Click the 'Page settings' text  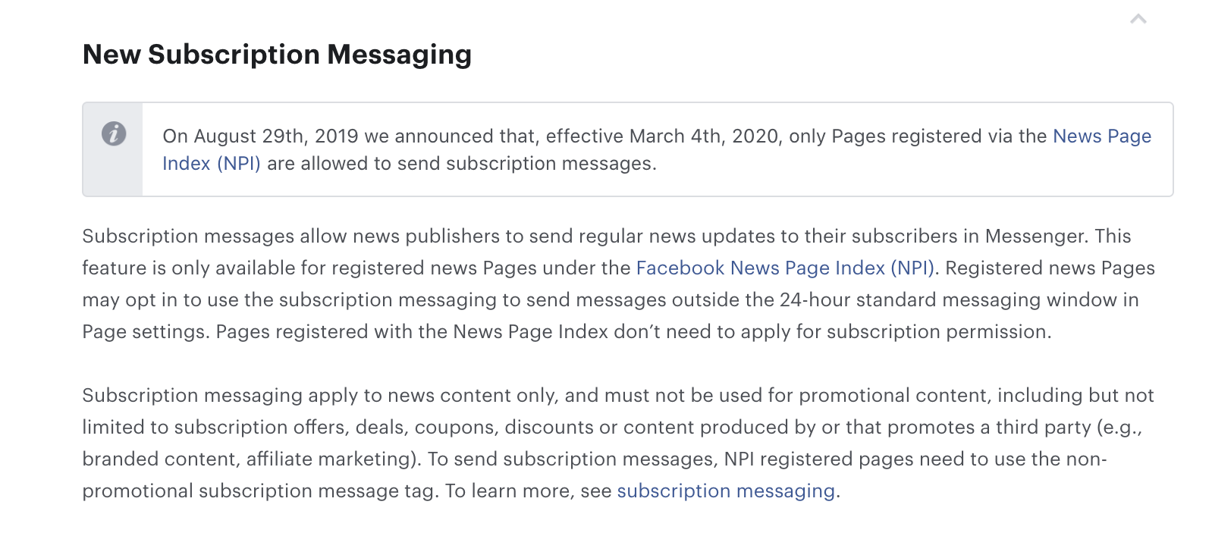coord(143,332)
